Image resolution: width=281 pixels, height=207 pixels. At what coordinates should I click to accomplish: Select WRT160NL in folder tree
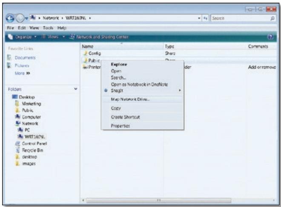click(34, 137)
